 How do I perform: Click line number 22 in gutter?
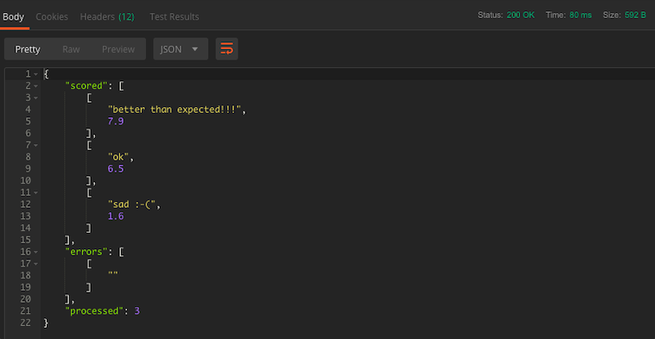tap(25, 323)
